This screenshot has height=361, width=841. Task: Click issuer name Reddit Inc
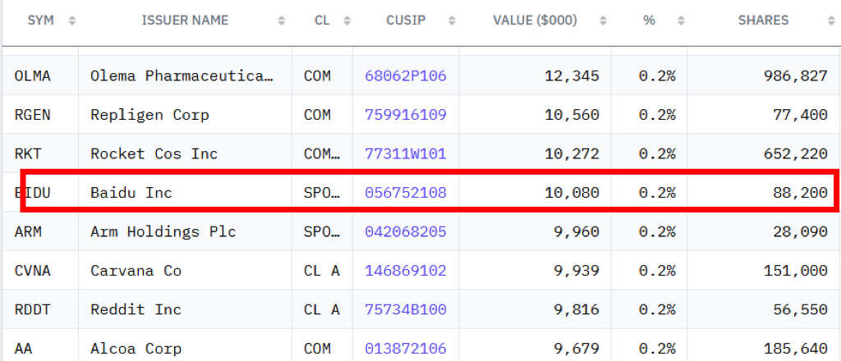pos(136,309)
